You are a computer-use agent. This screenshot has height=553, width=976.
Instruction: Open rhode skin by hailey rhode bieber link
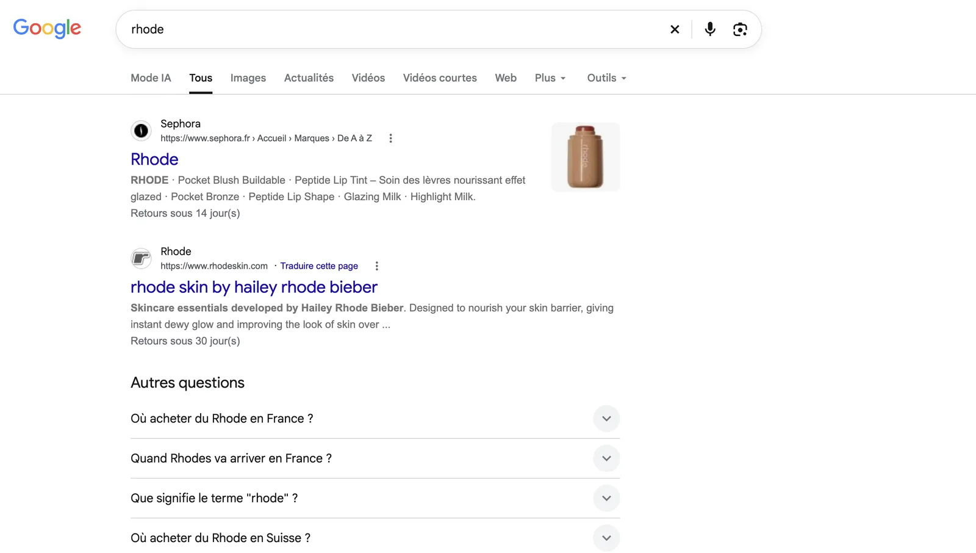(x=254, y=287)
